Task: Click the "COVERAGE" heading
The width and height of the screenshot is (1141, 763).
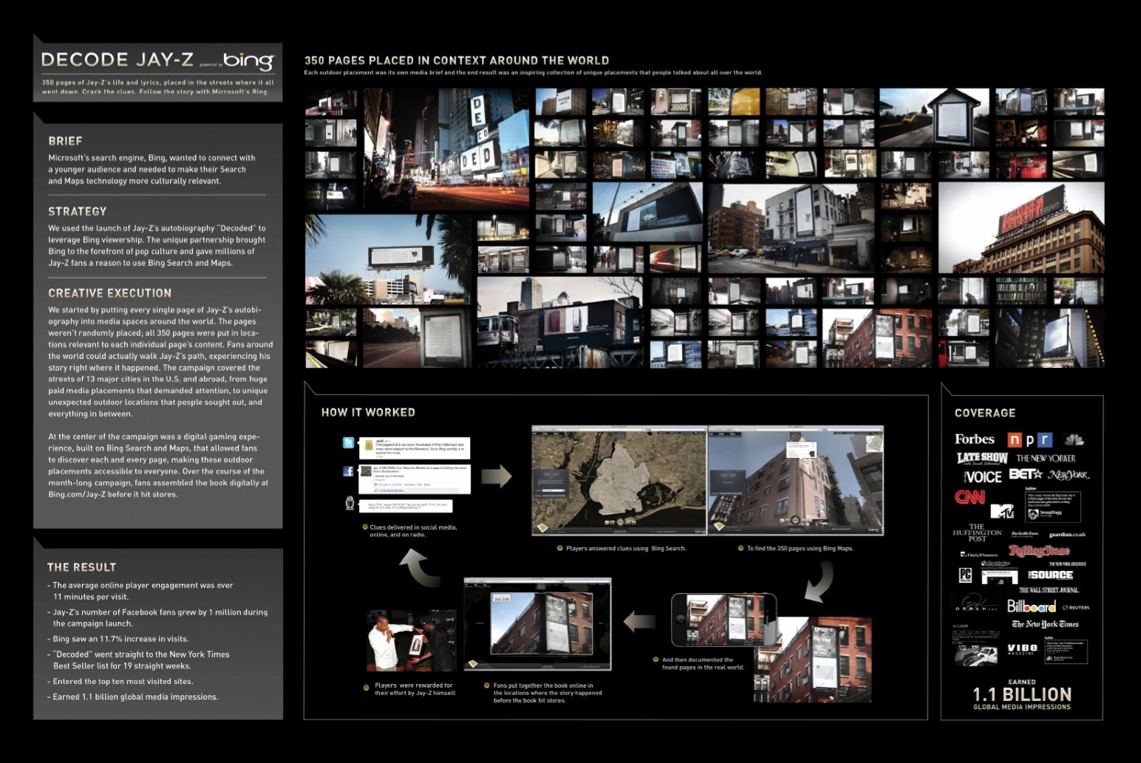Action: [x=985, y=413]
